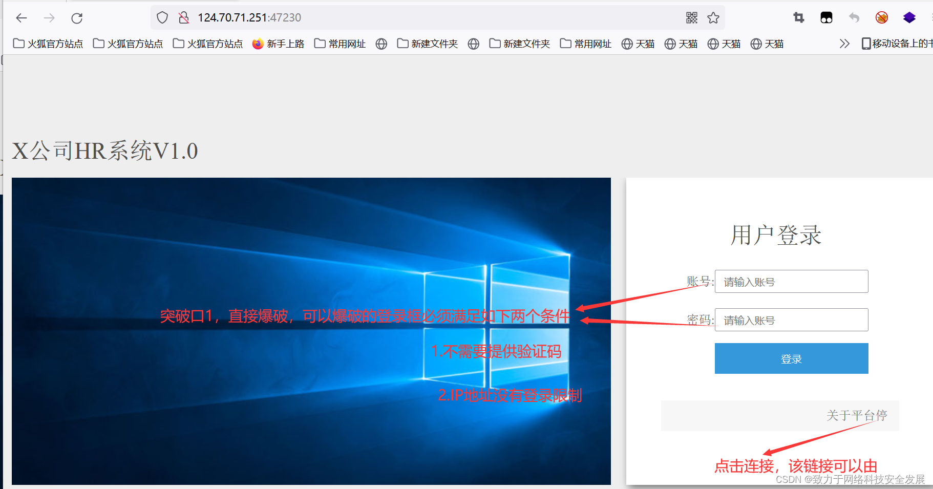Screen dimensions: 933x489
Task: Launch the screenshot crop tool
Action: 799,18
